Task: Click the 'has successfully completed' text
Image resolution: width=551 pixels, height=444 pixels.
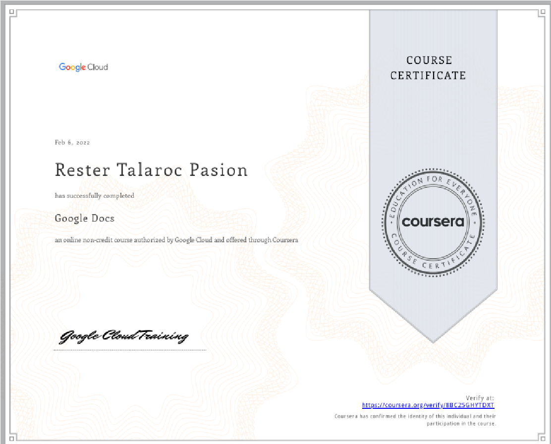Action: pos(95,195)
